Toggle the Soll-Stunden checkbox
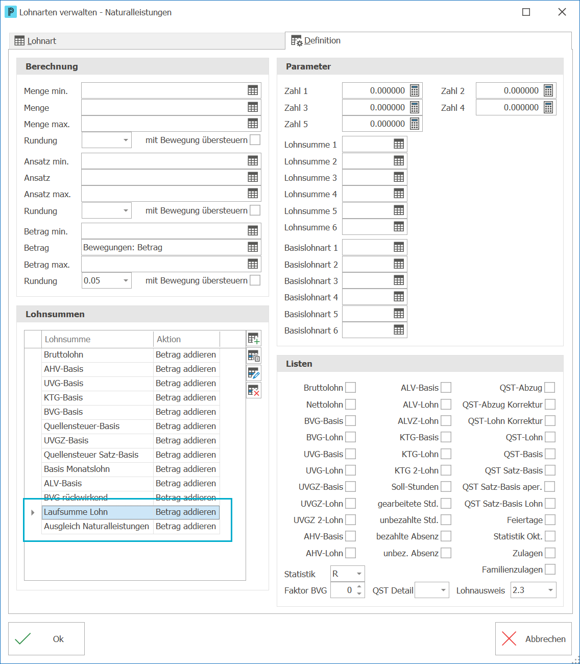This screenshot has width=580, height=664. (x=446, y=487)
